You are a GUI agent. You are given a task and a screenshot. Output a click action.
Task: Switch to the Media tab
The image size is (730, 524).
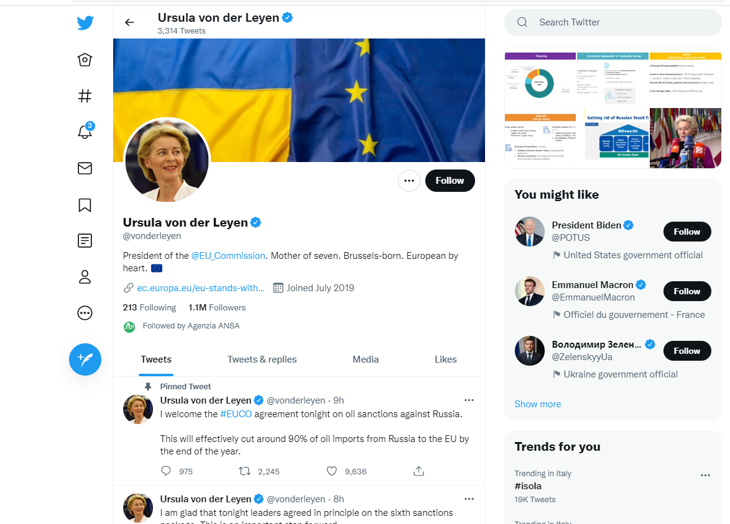366,359
